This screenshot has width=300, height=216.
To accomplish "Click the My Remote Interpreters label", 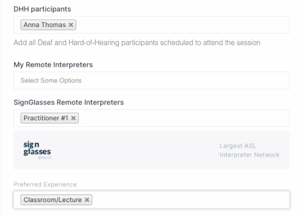I will tap(53, 64).
